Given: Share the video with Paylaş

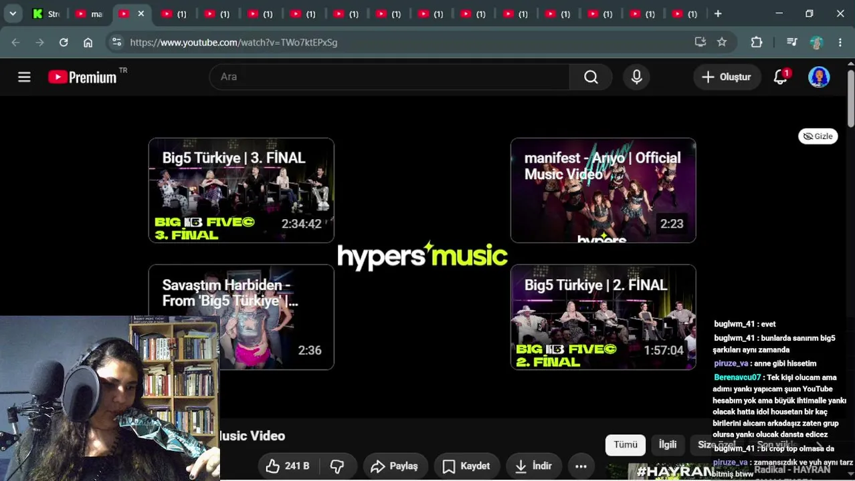Looking at the screenshot, I should coord(395,466).
